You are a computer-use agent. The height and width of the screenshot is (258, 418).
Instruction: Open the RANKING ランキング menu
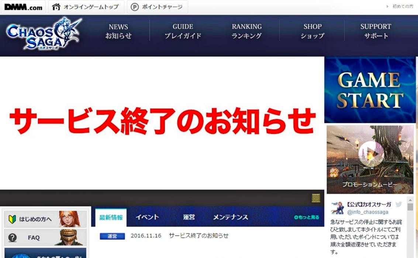246,31
